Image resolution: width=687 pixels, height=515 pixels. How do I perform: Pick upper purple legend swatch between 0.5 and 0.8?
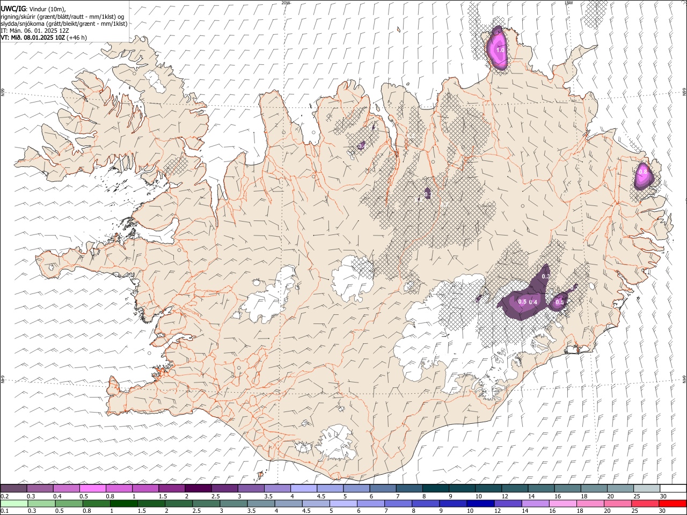(92, 488)
